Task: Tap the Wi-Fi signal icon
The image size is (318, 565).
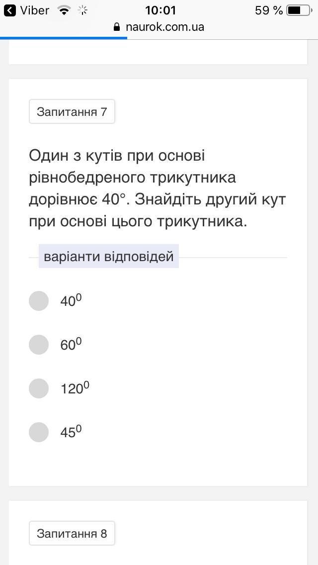Action: point(64,10)
